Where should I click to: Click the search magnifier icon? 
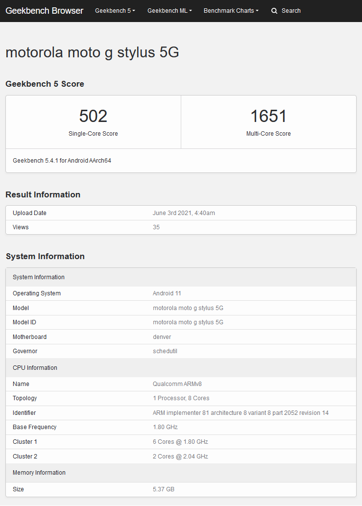point(274,11)
